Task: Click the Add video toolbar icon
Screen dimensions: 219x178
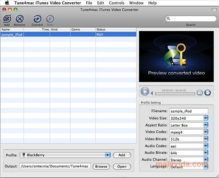Action: point(7,19)
